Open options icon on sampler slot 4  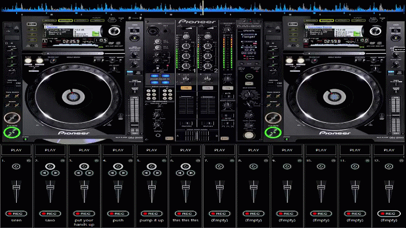(x=130, y=161)
